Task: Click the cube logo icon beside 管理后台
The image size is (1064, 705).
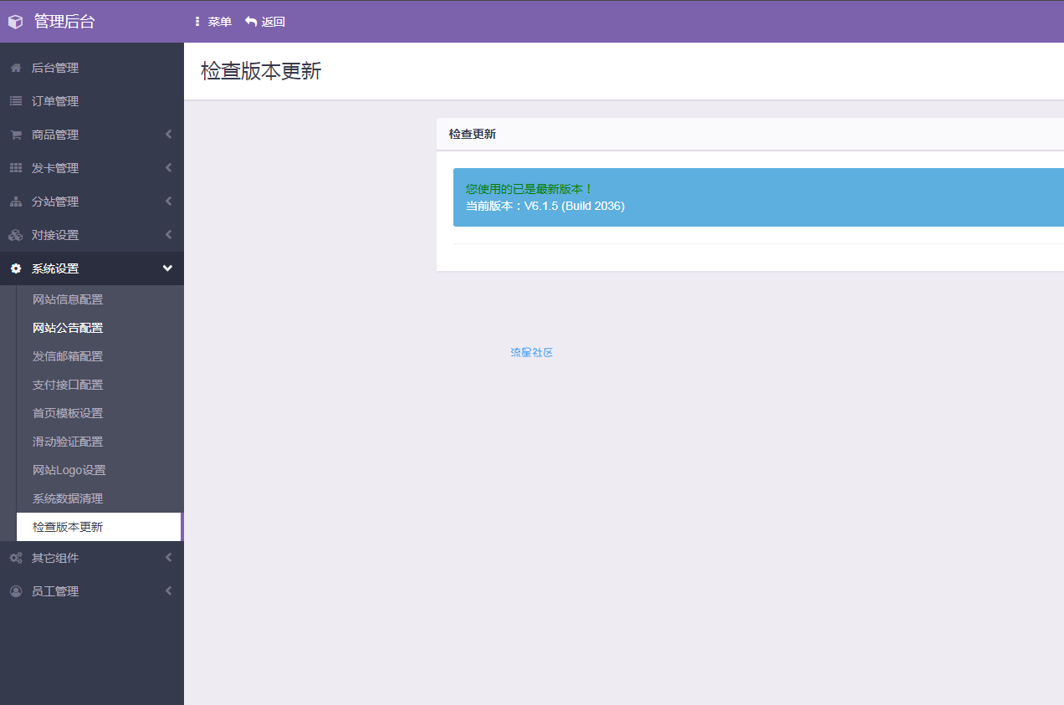Action: pyautogui.click(x=15, y=23)
